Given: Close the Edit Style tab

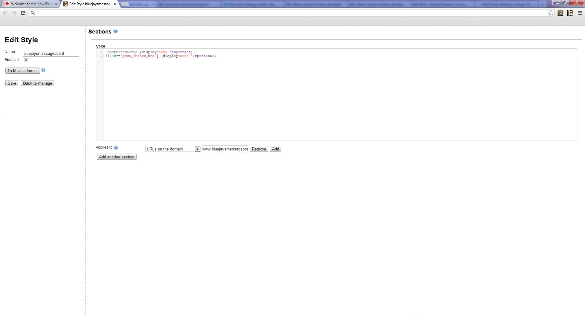Looking at the screenshot, I should (115, 4).
